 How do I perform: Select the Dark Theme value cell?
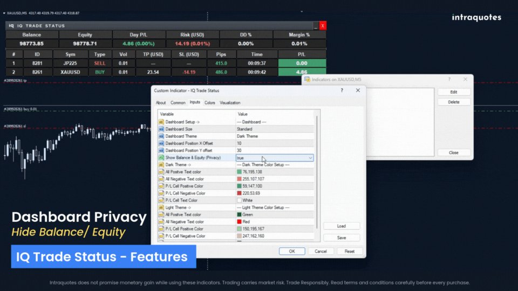point(275,136)
